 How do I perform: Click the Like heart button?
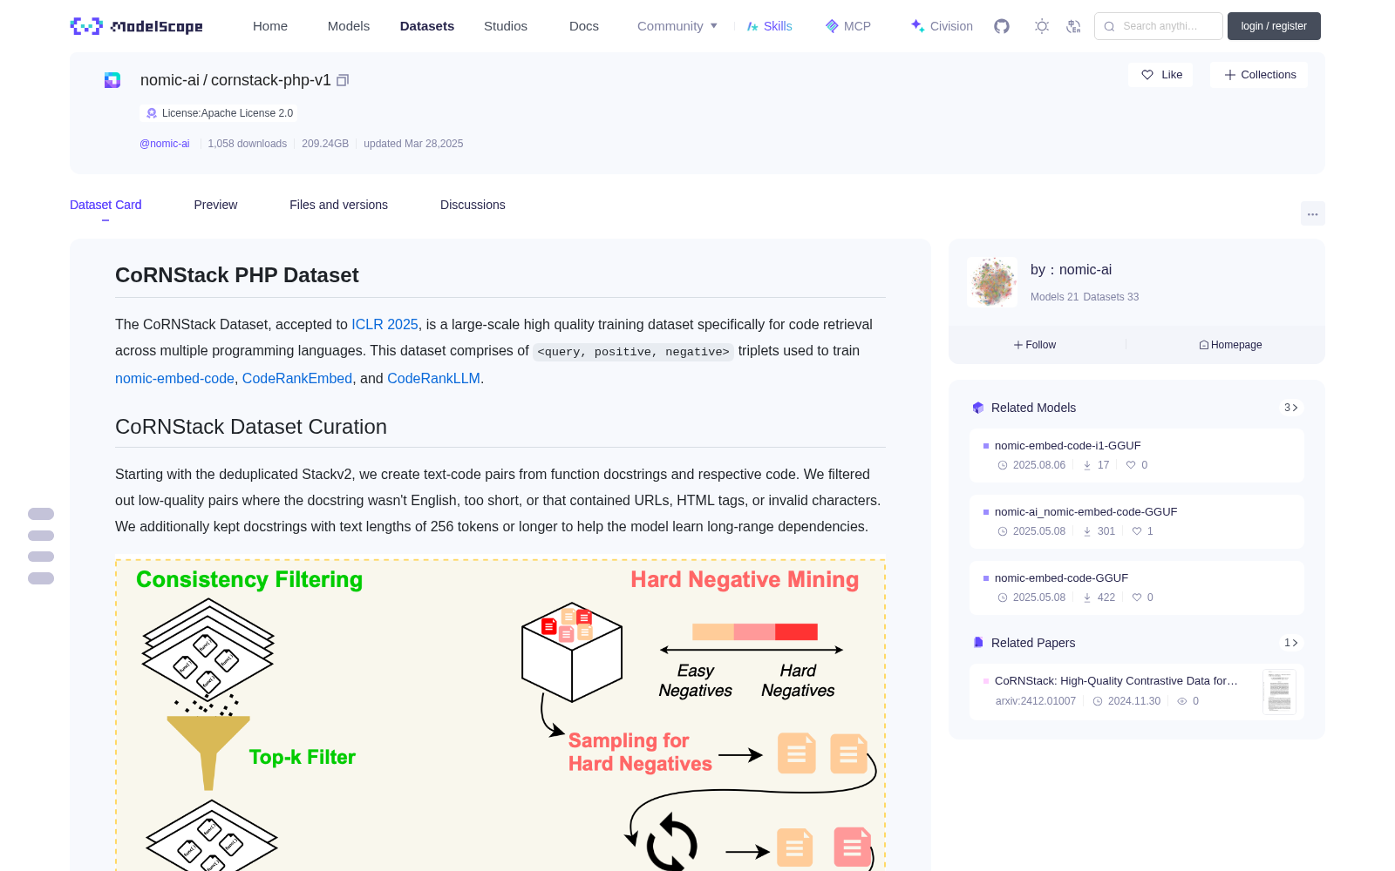coord(1160,75)
